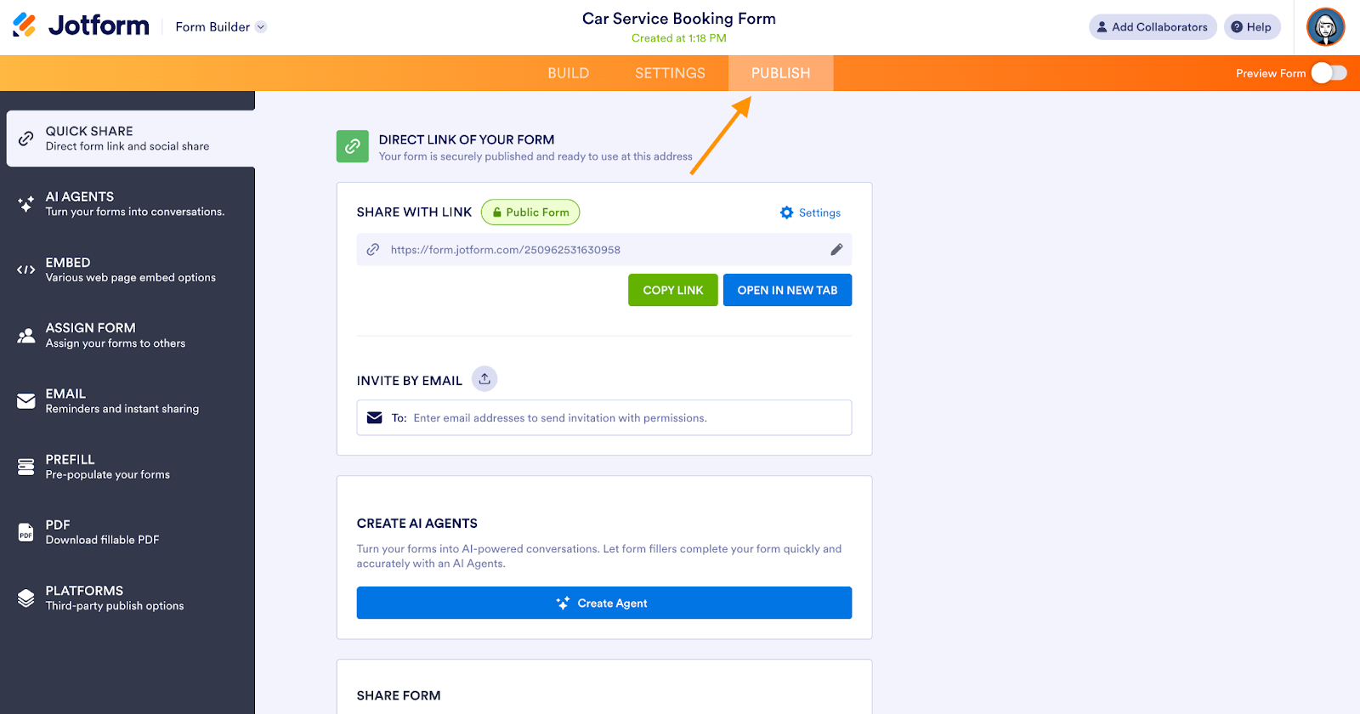This screenshot has width=1360, height=714.
Task: Expand the Form Builder dropdown
Action: tap(221, 27)
